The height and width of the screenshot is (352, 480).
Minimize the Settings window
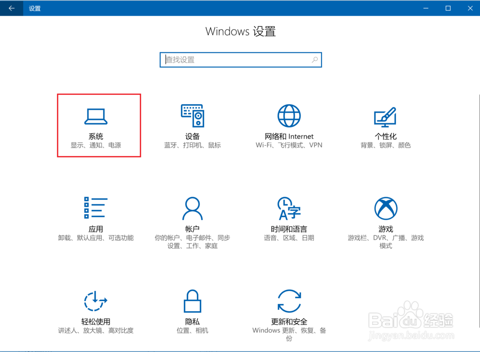(x=425, y=8)
